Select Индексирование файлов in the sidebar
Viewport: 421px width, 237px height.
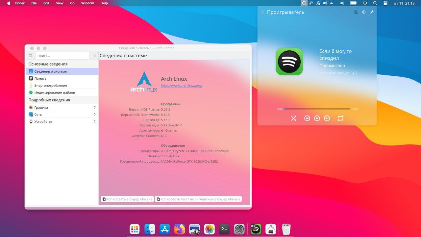pyautogui.click(x=62, y=92)
